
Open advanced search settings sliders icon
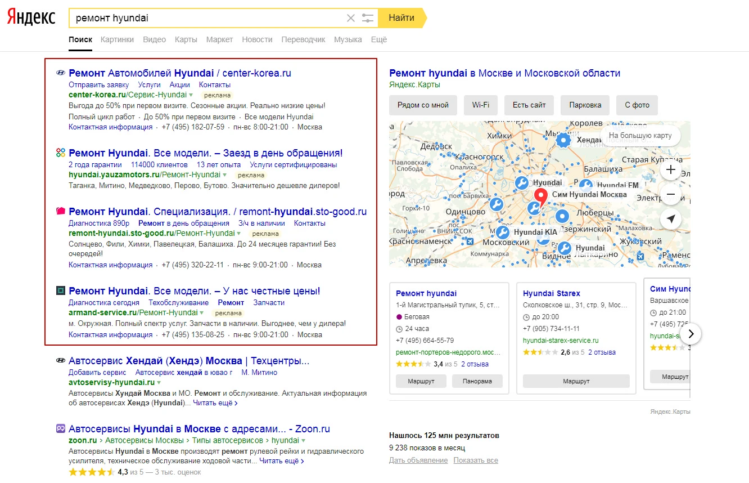tap(368, 18)
